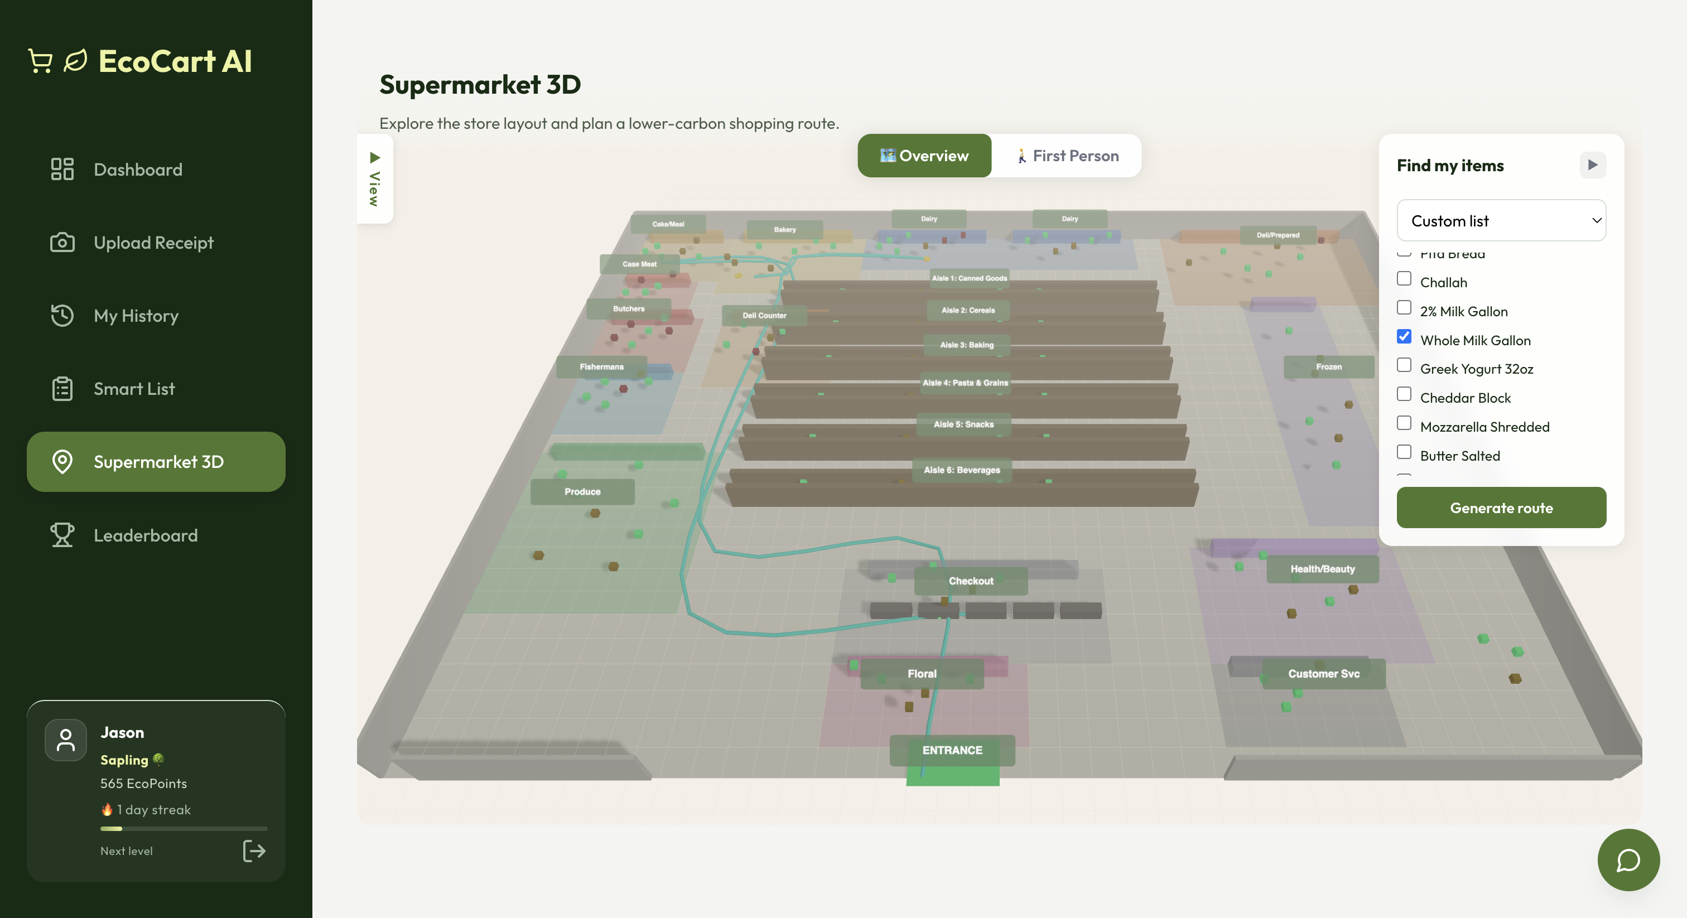
Task: Click the Smart List clipboard icon
Action: tap(62, 388)
